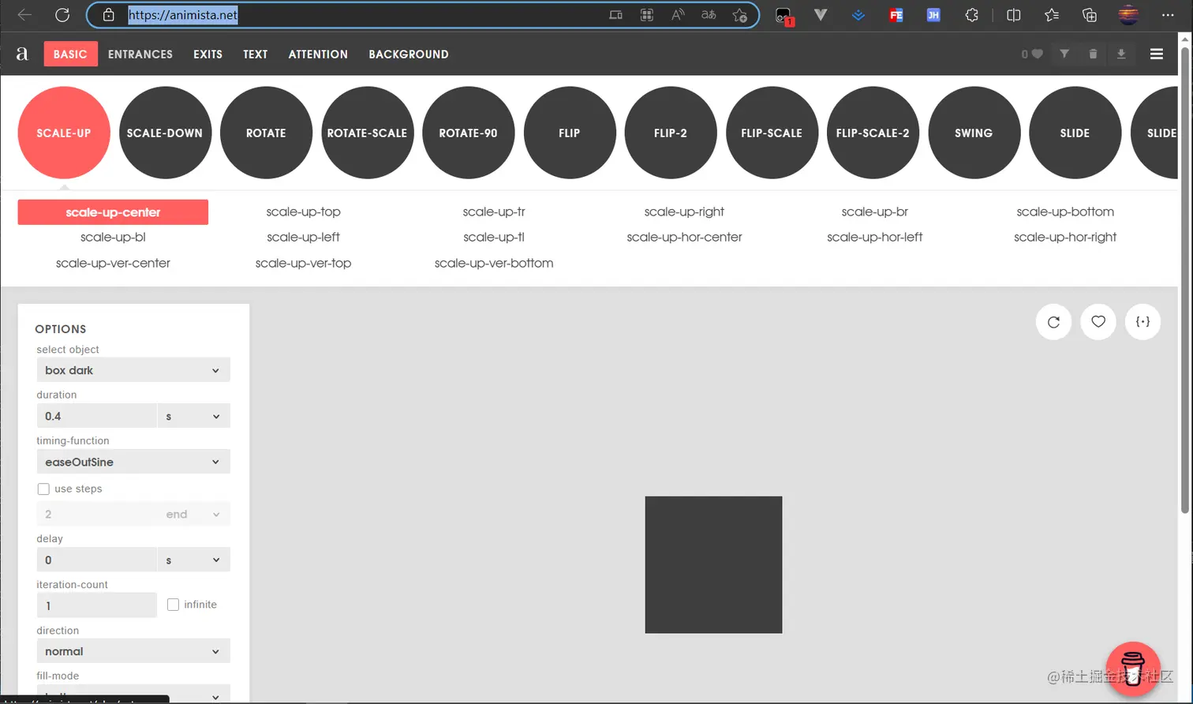Click the trash bin icon in header
The height and width of the screenshot is (704, 1193).
point(1093,54)
